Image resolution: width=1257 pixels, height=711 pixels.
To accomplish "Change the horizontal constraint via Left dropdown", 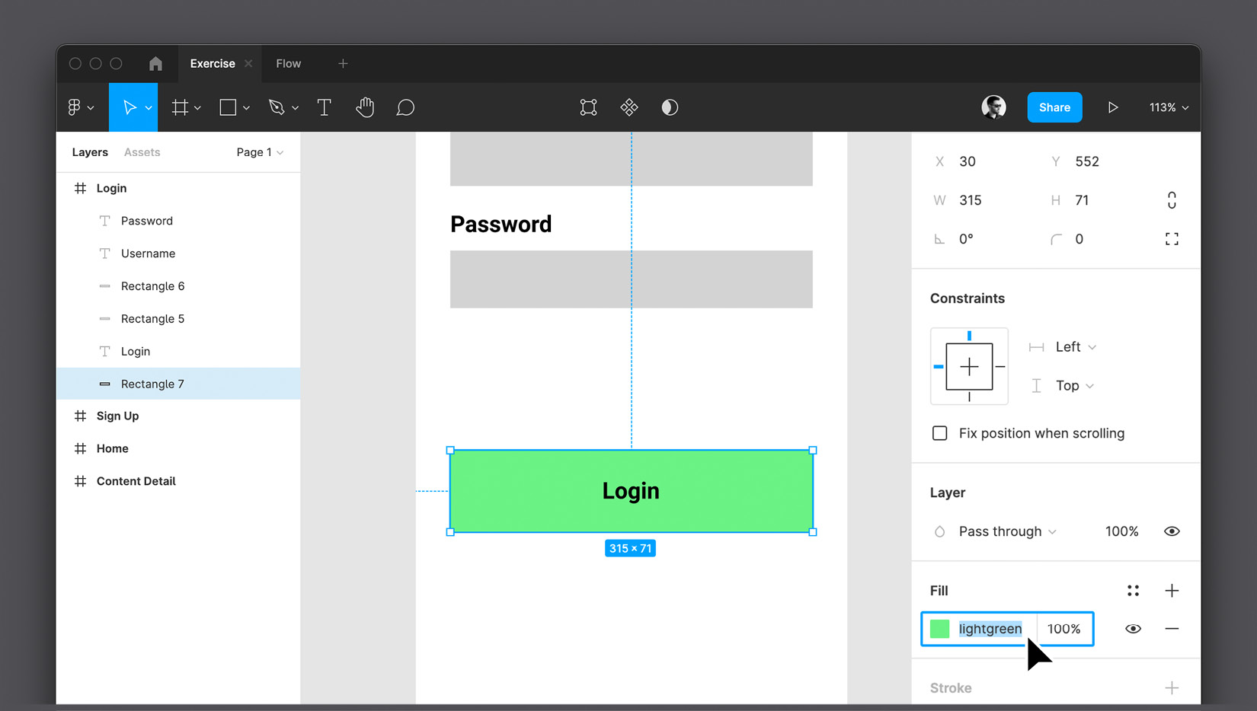I will [1070, 346].
